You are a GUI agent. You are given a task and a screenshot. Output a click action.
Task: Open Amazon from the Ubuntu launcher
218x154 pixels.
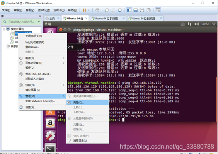click(x=50, y=123)
